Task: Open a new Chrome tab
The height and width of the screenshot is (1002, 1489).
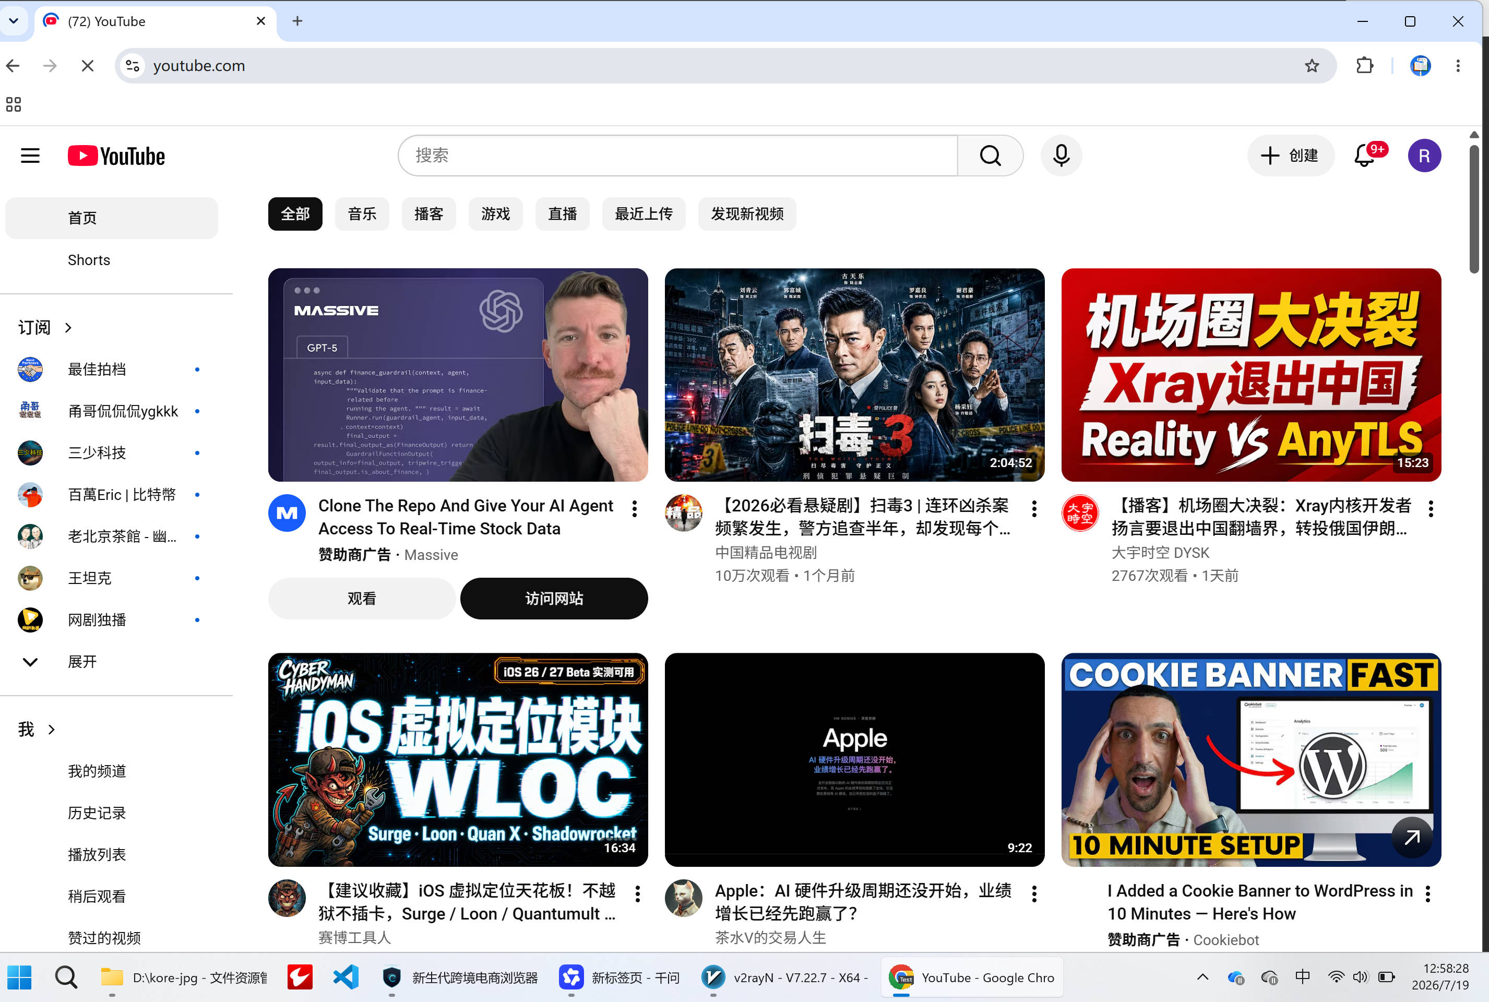Action: (x=297, y=21)
